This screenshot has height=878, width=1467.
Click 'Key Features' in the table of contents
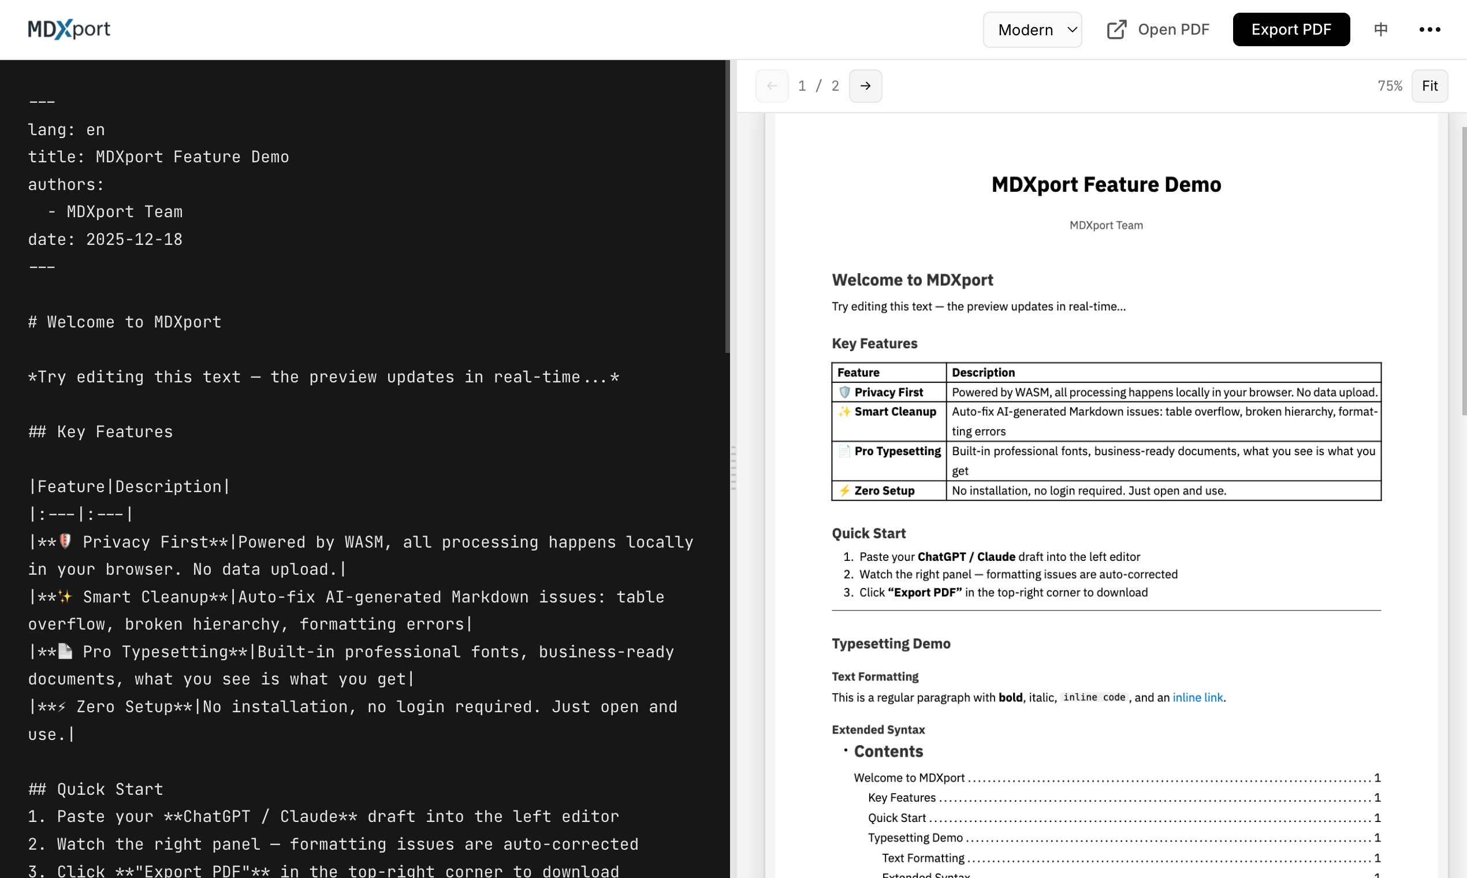[x=901, y=798]
